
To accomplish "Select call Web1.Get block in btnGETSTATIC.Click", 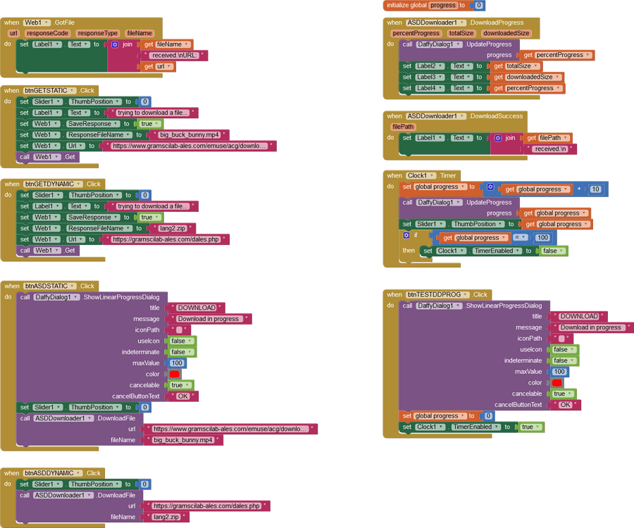I will tap(48, 157).
